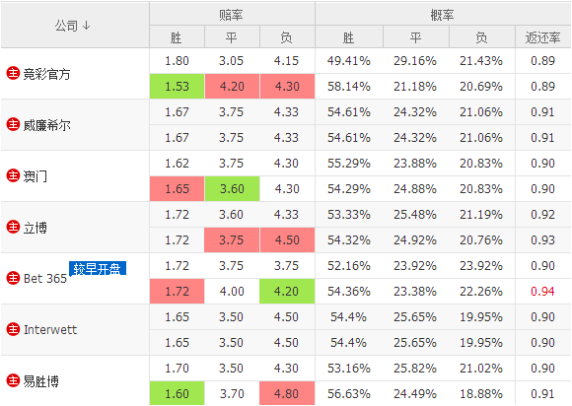Click the 返还率 column header
The height and width of the screenshot is (406, 572).
(x=542, y=37)
